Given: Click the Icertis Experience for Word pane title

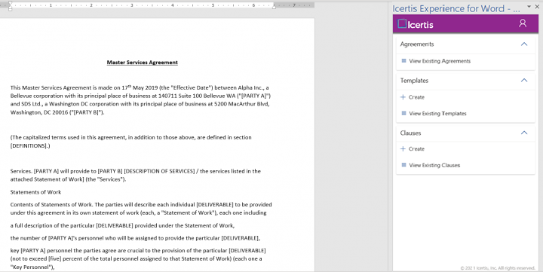Looking at the screenshot, I should click(456, 8).
